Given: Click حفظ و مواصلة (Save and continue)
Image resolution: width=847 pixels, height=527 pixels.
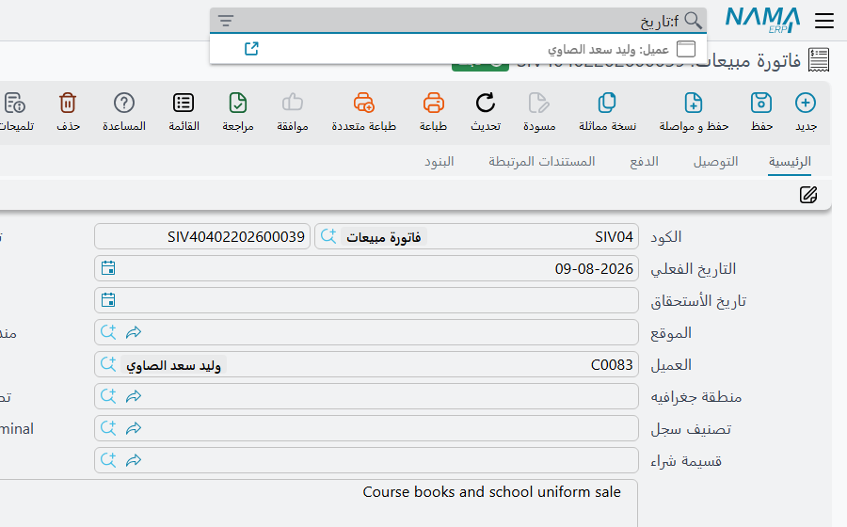Looking at the screenshot, I should (x=694, y=112).
